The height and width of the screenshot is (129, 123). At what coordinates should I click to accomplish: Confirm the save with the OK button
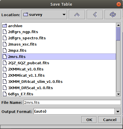[x=89, y=120]
